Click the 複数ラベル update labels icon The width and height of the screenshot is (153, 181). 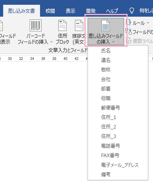(x=129, y=41)
